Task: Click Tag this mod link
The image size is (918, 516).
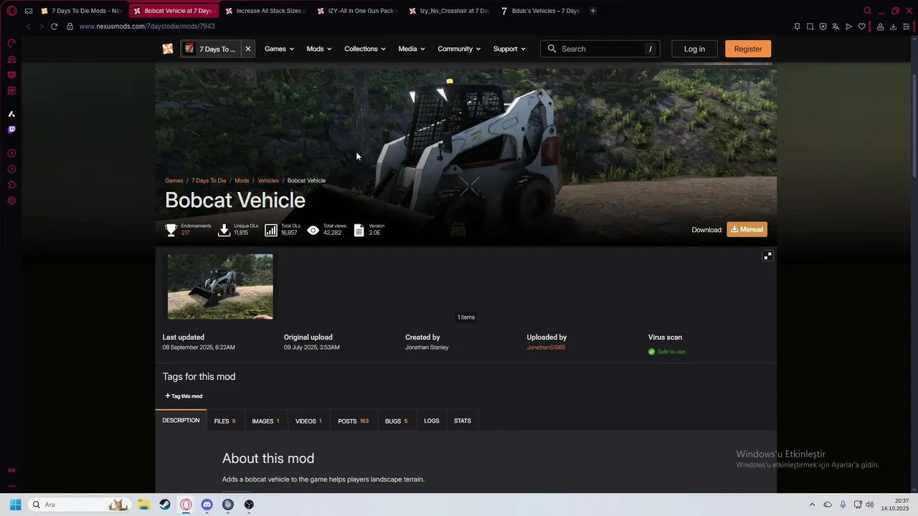Action: (184, 396)
